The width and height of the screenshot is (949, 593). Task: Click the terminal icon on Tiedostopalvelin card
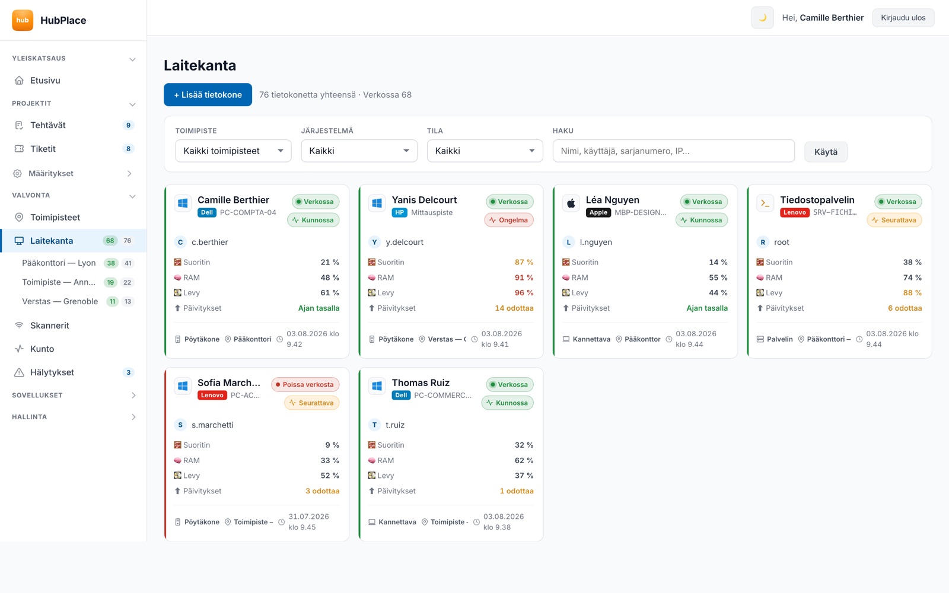(x=765, y=203)
